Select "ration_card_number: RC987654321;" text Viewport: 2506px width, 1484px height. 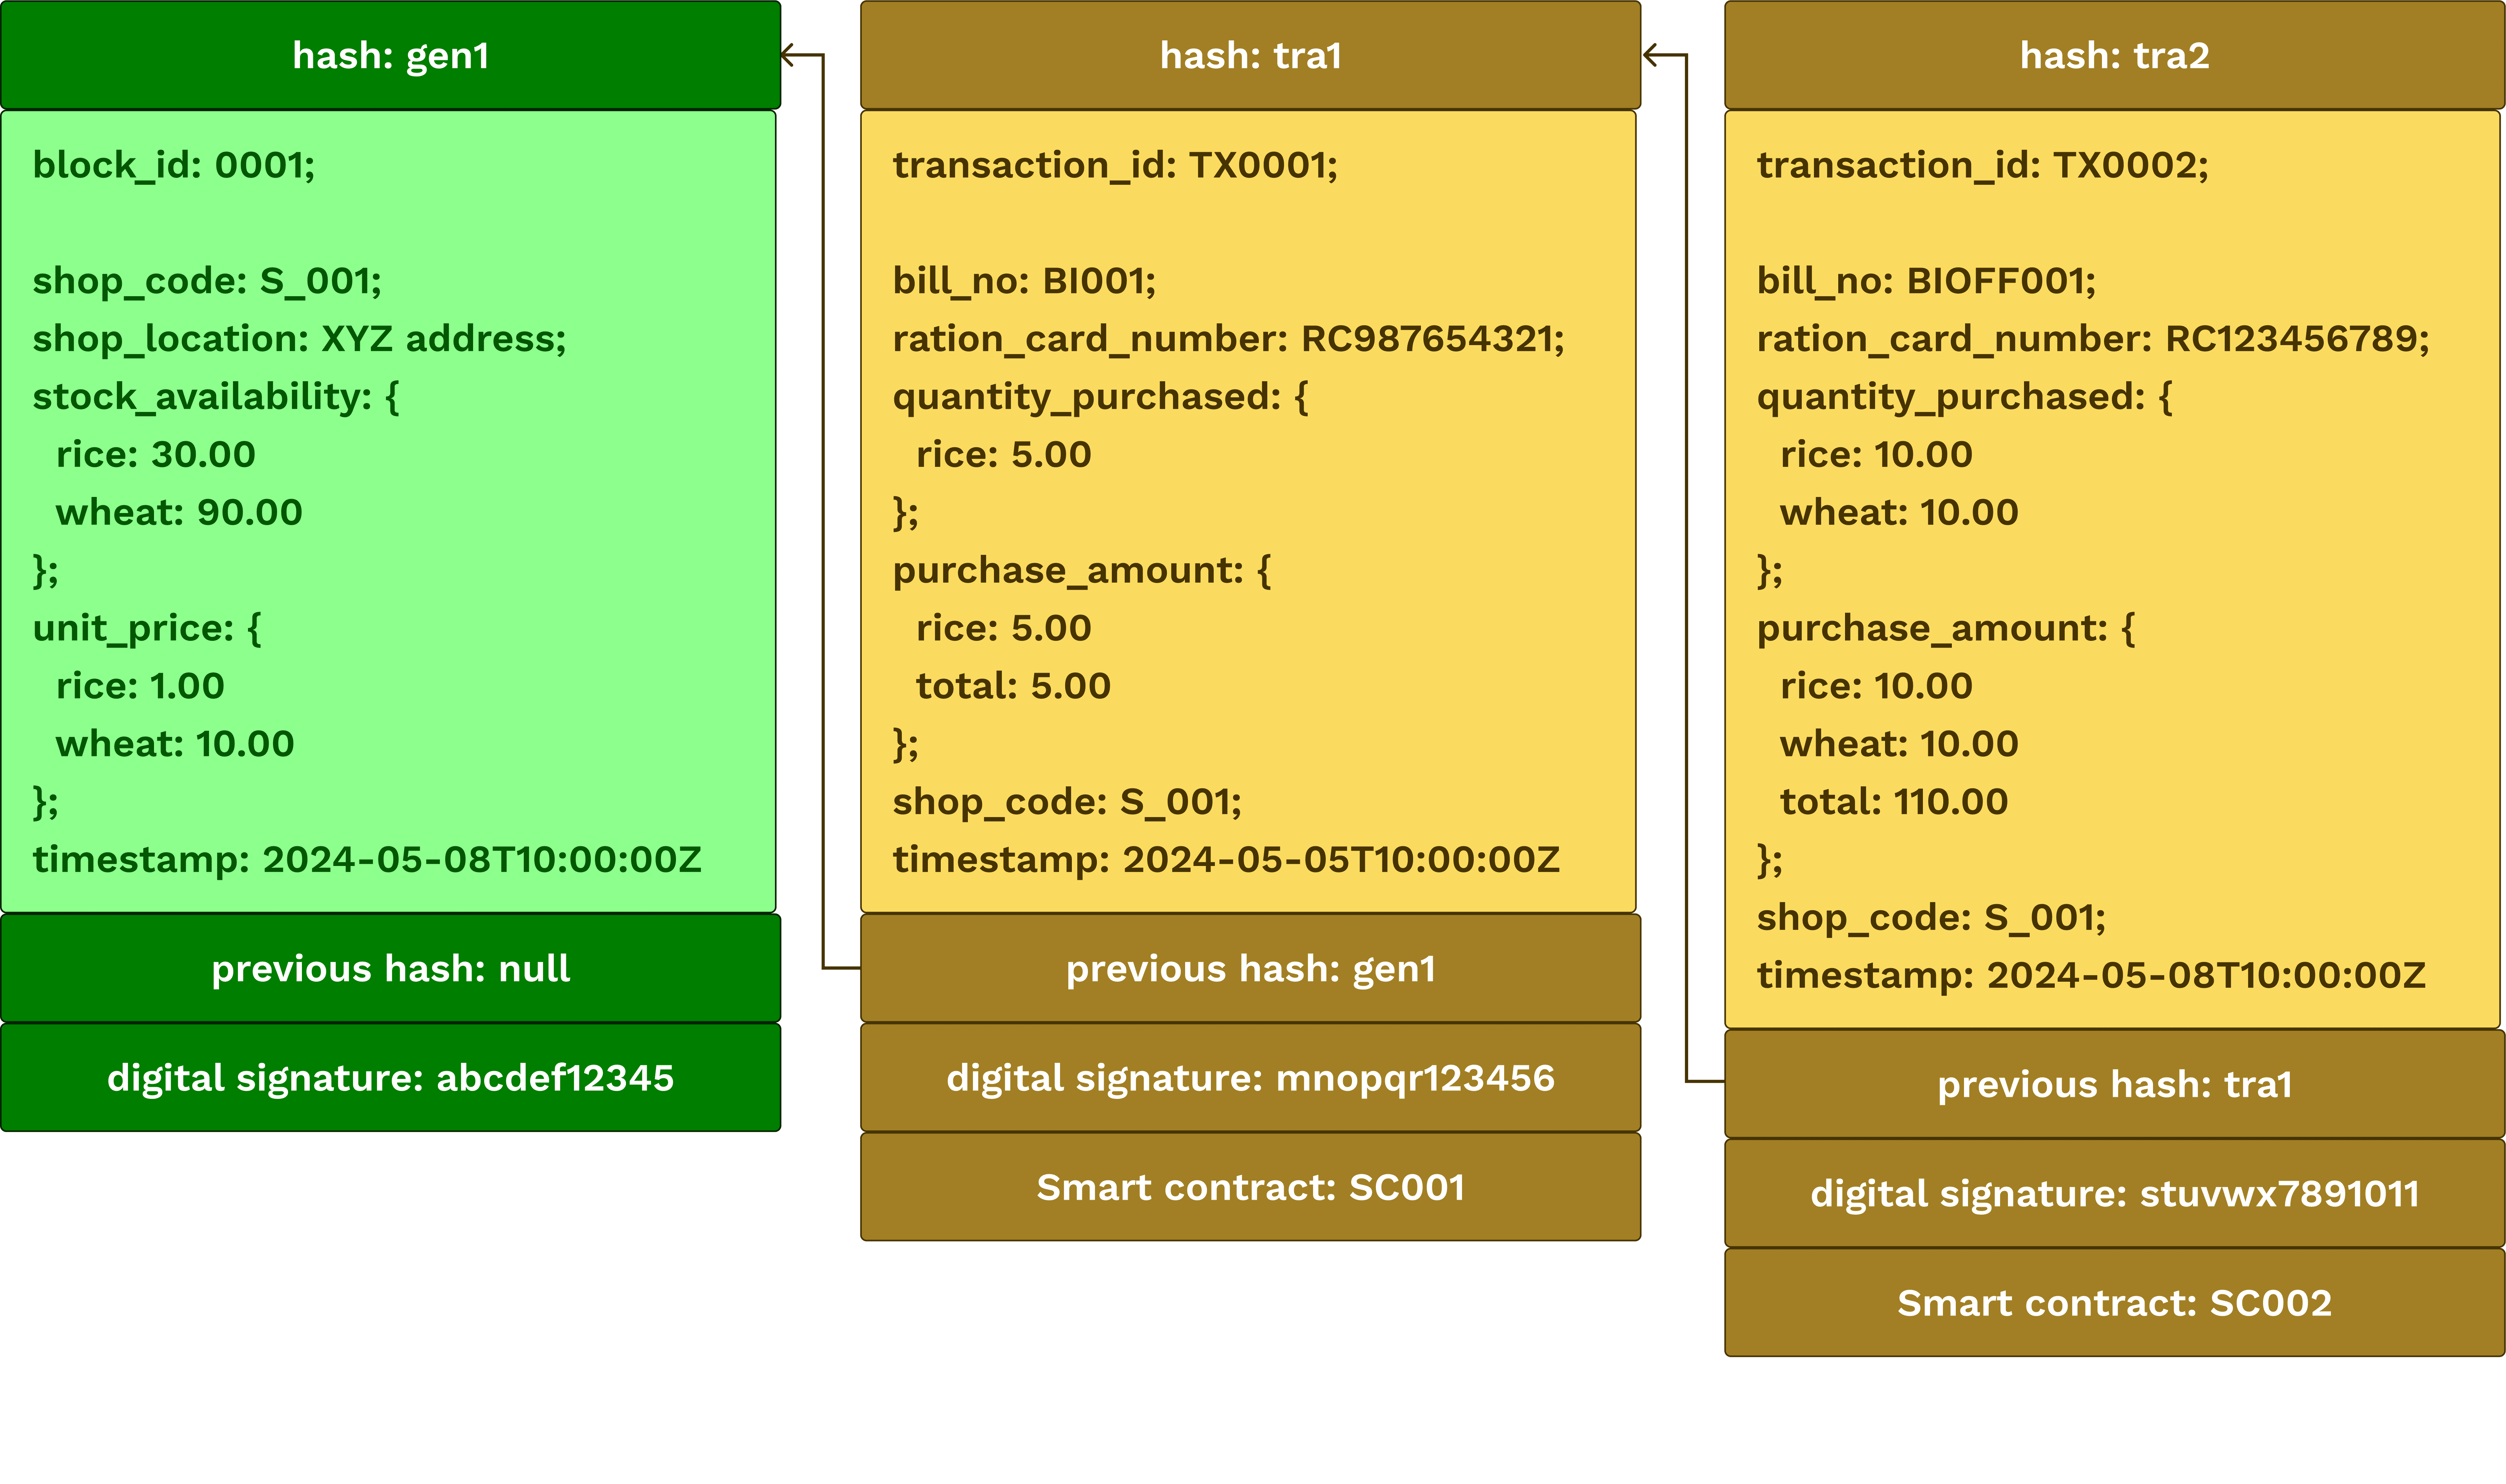click(x=1228, y=339)
